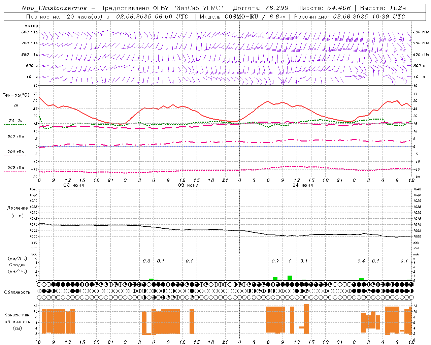This screenshot has width=431, height=345.
Task: Click the Ветер panel label
Action: (x=31, y=26)
